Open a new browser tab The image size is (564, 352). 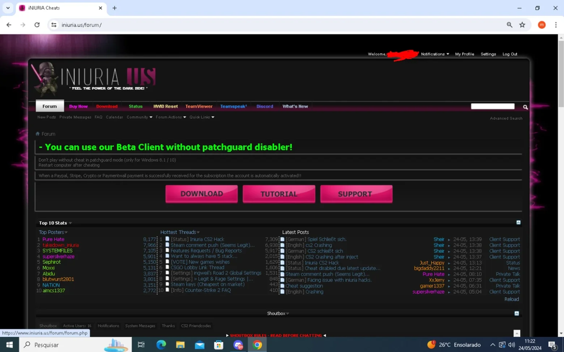tap(115, 8)
